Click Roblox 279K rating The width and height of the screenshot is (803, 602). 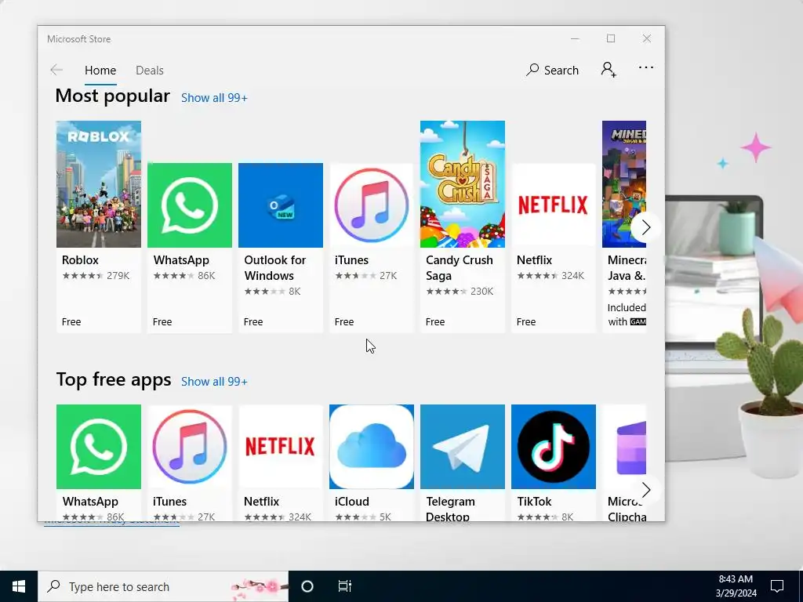coord(96,276)
